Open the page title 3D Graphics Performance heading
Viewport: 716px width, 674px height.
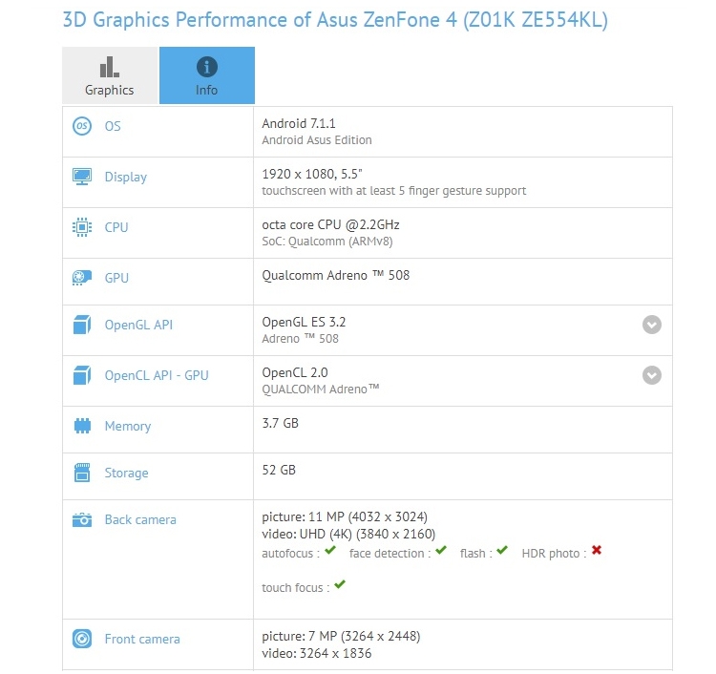click(x=335, y=20)
